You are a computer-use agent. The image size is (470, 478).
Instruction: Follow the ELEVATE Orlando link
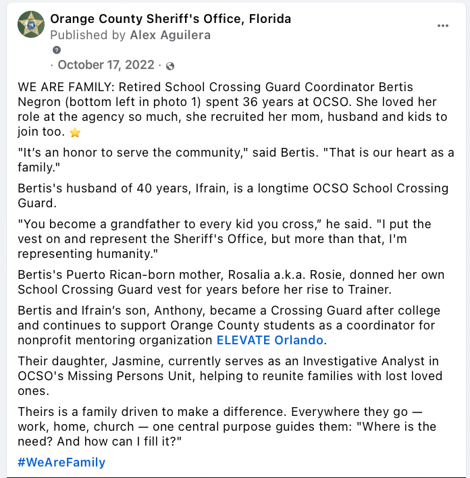pos(270,340)
